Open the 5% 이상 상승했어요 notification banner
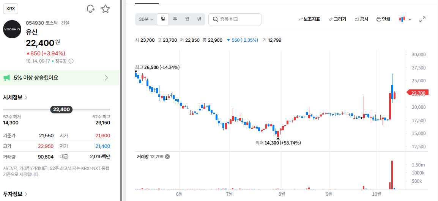438x201 pixels. pos(60,78)
